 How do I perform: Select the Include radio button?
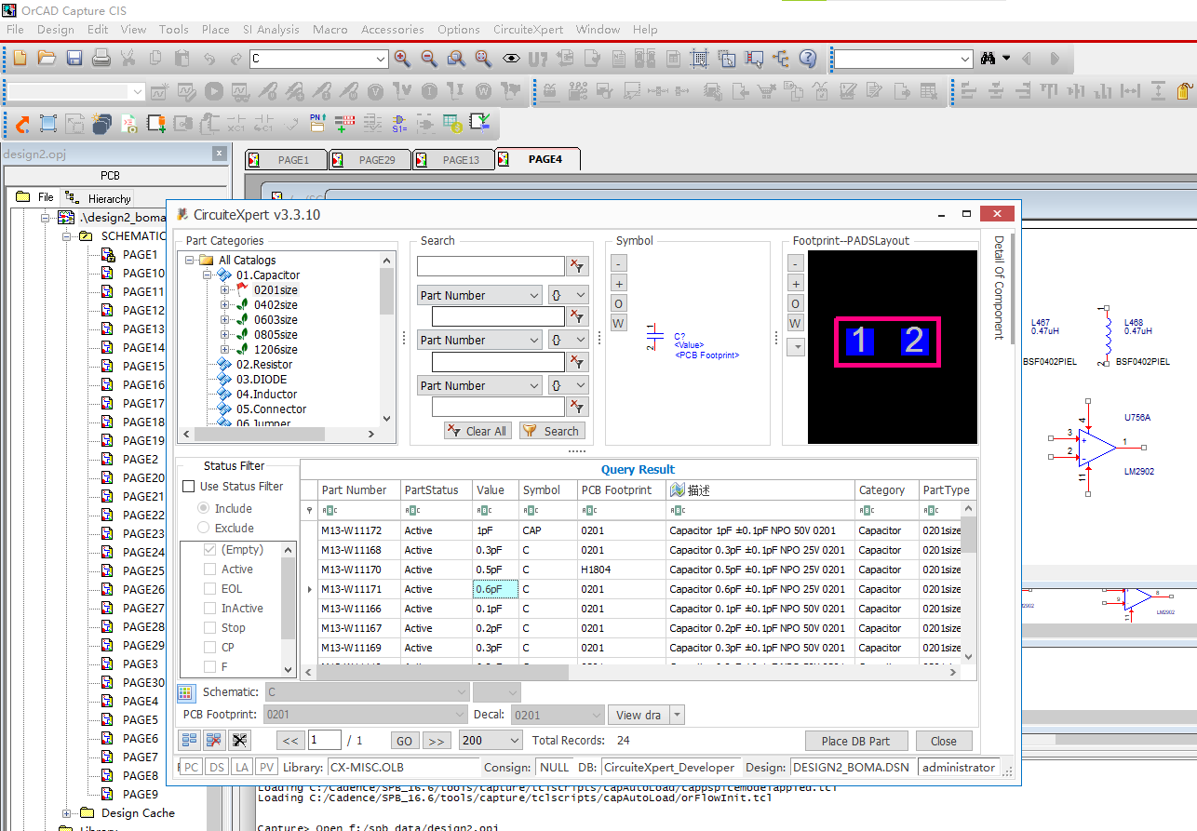pyautogui.click(x=203, y=508)
